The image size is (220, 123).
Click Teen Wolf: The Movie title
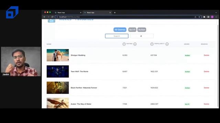coord(79,71)
